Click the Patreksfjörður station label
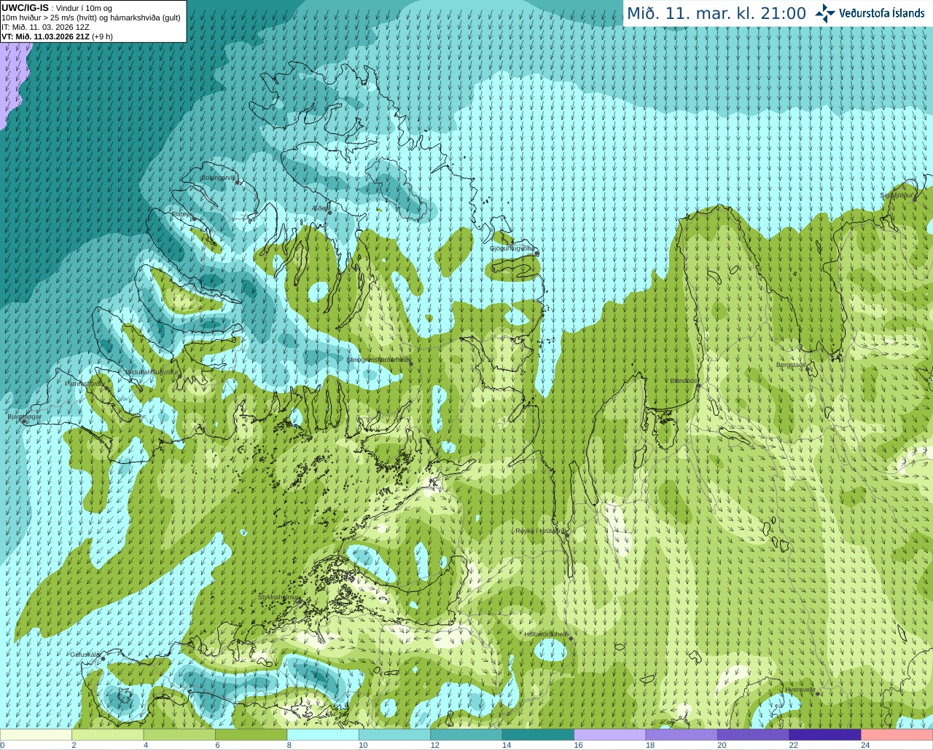Screen dimensions: 933x750 click(85, 383)
